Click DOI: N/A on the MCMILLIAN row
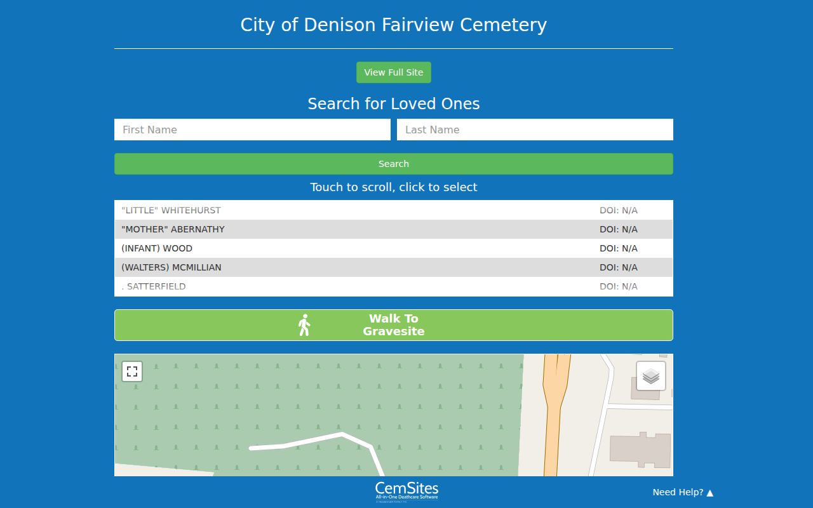 (x=619, y=267)
